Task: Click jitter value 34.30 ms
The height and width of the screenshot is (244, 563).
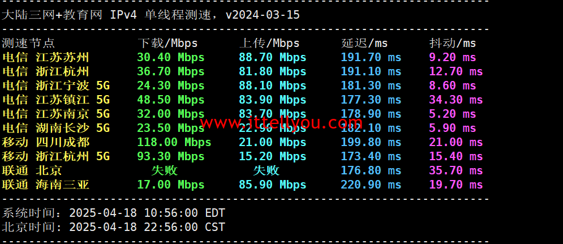Action: (456, 100)
